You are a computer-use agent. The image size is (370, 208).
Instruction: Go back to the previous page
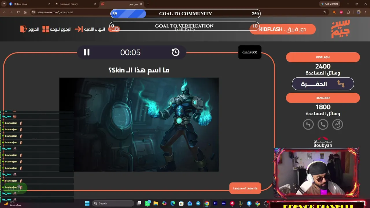point(4,12)
